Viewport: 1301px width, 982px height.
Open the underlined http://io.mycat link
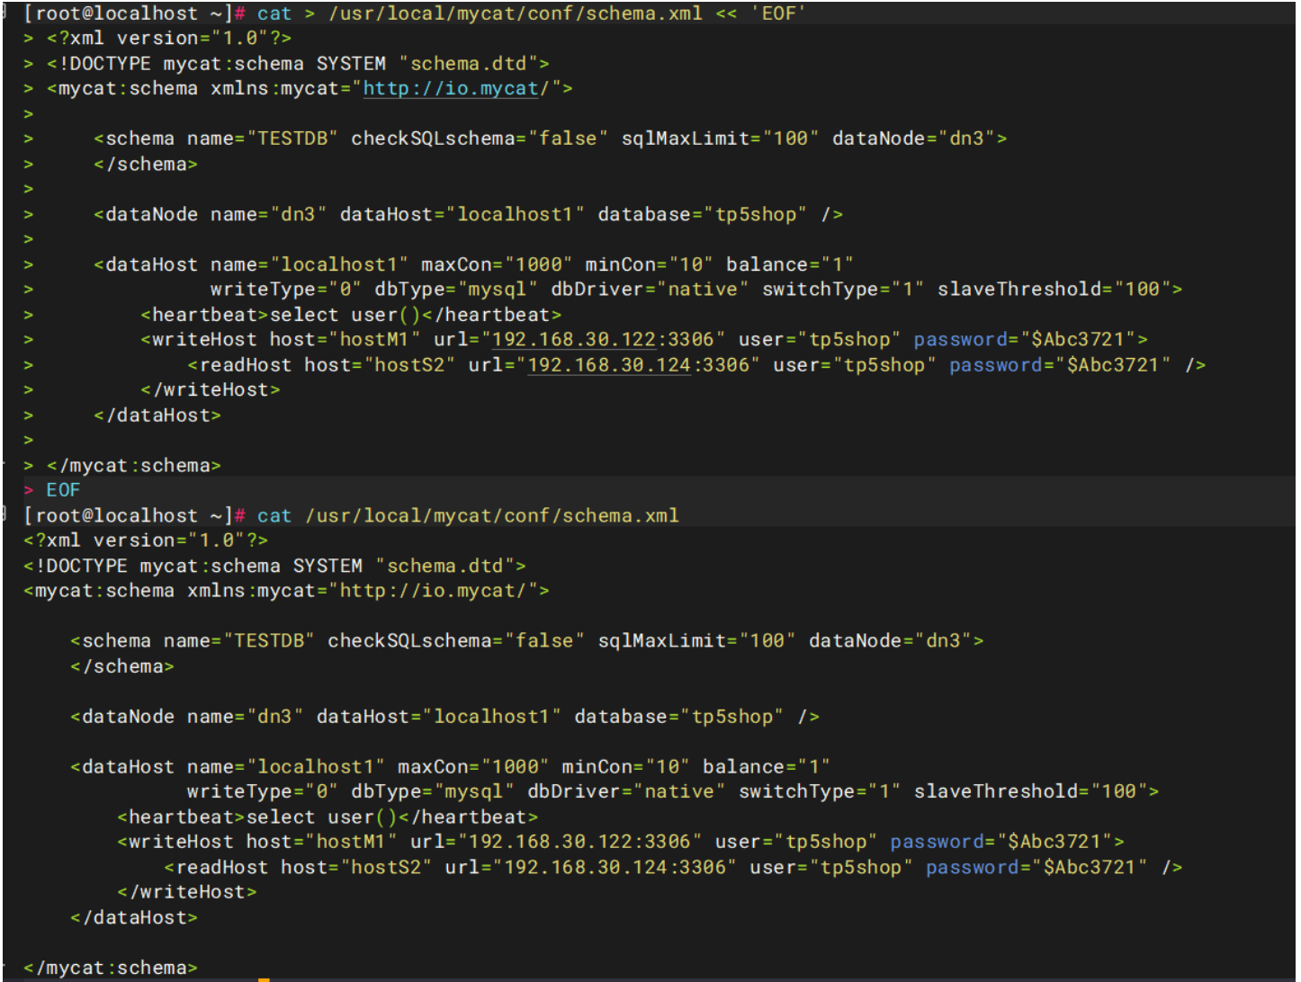click(450, 88)
